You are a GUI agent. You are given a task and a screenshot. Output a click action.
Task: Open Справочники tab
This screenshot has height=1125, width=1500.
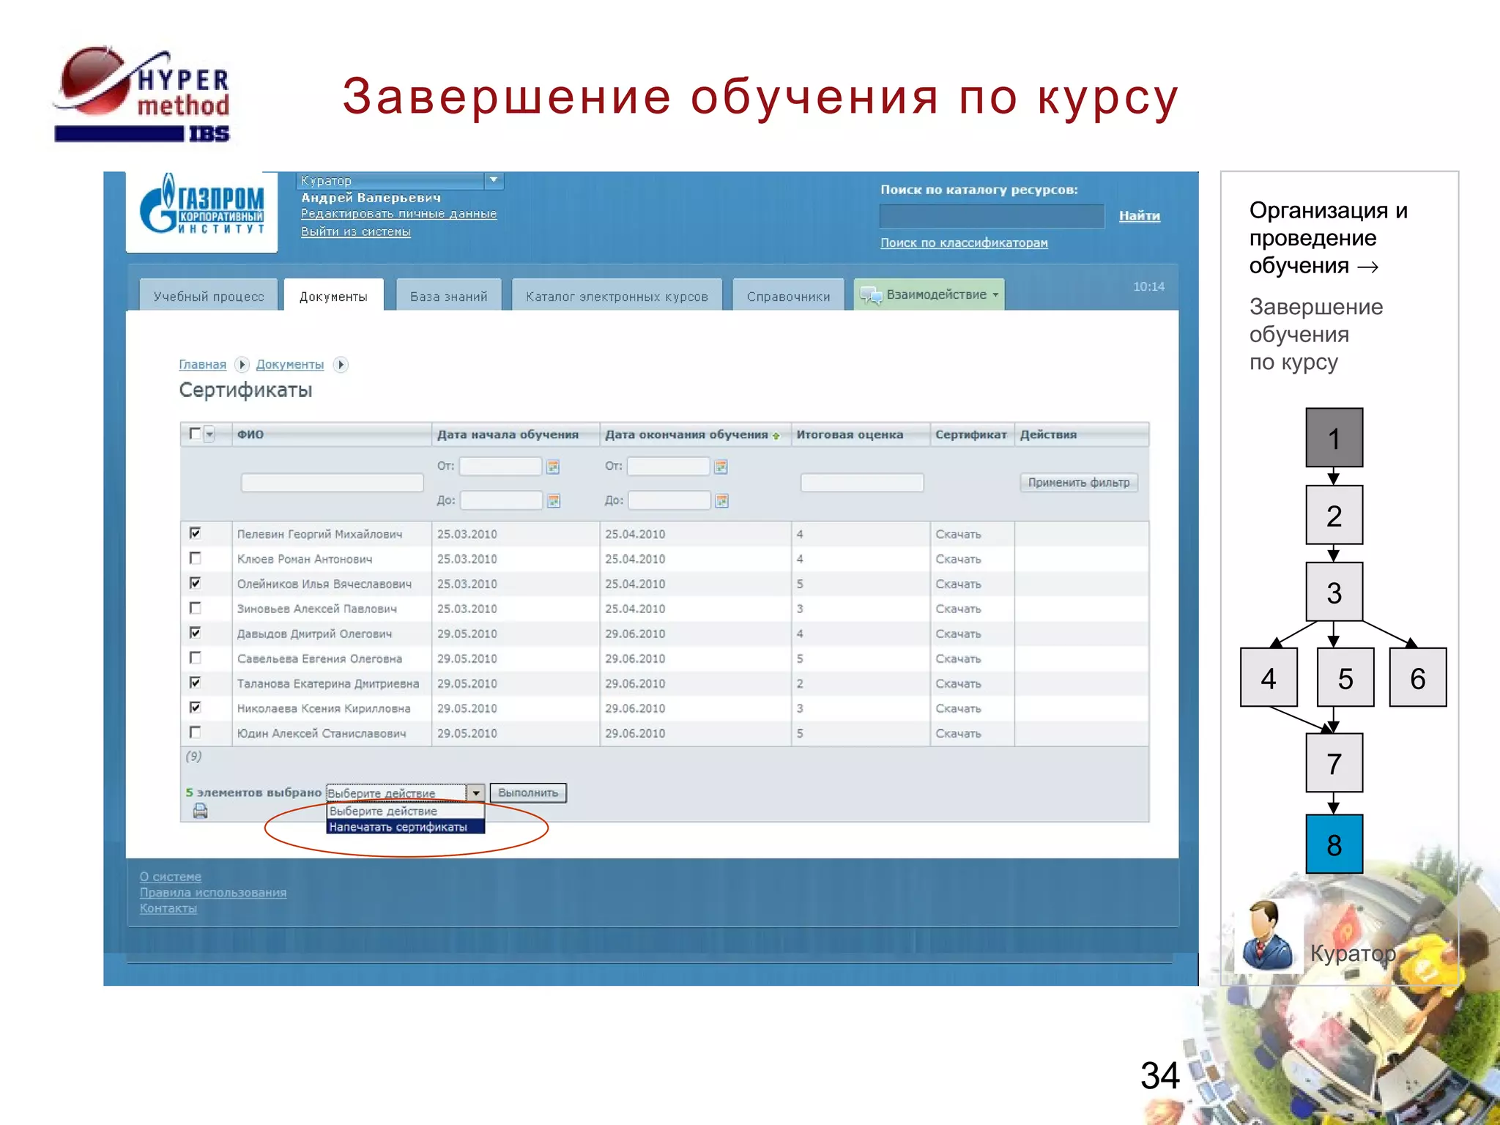[788, 296]
